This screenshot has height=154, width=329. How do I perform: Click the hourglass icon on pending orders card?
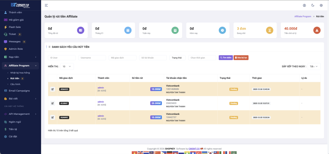(270, 30)
